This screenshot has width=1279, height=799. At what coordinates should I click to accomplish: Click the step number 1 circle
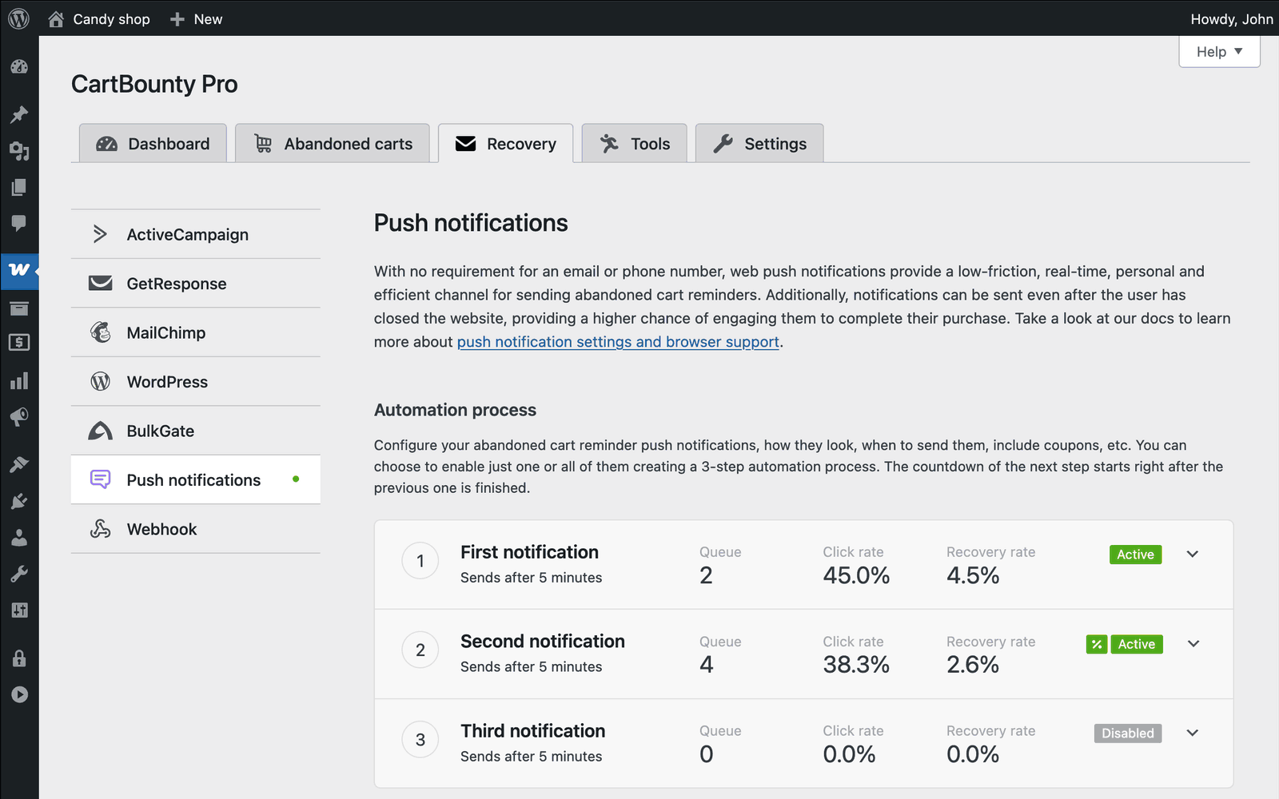click(420, 561)
